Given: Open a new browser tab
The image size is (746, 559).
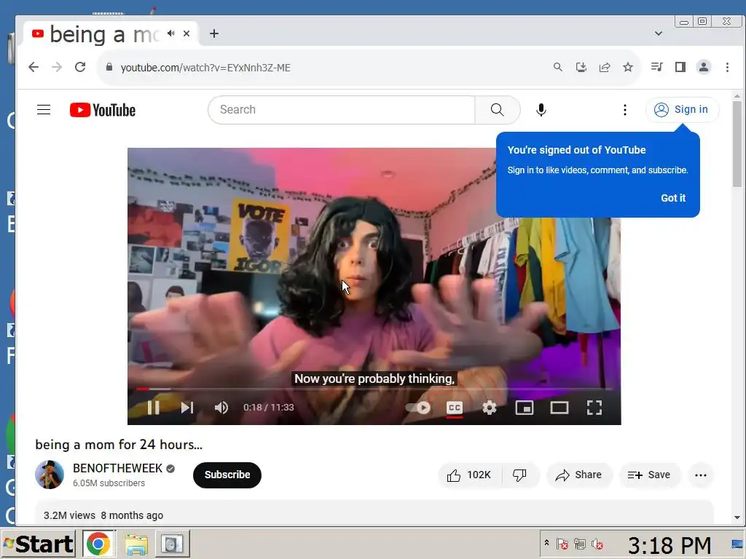Looking at the screenshot, I should tap(214, 33).
